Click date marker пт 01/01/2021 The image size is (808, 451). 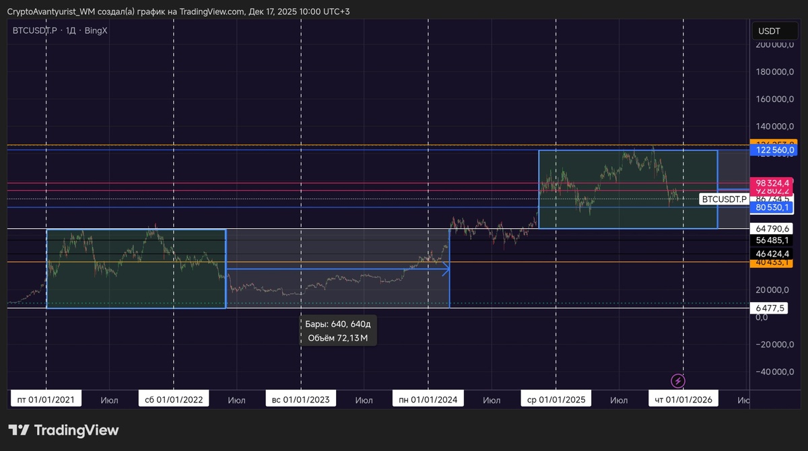tap(46, 400)
